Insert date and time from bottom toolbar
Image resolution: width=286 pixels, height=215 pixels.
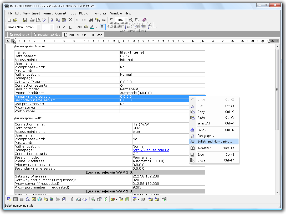tap(9, 199)
